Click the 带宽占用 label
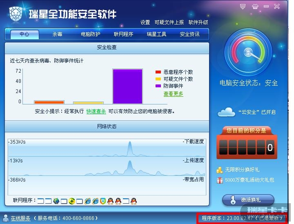The height and width of the screenshot is (224, 294). (194, 180)
